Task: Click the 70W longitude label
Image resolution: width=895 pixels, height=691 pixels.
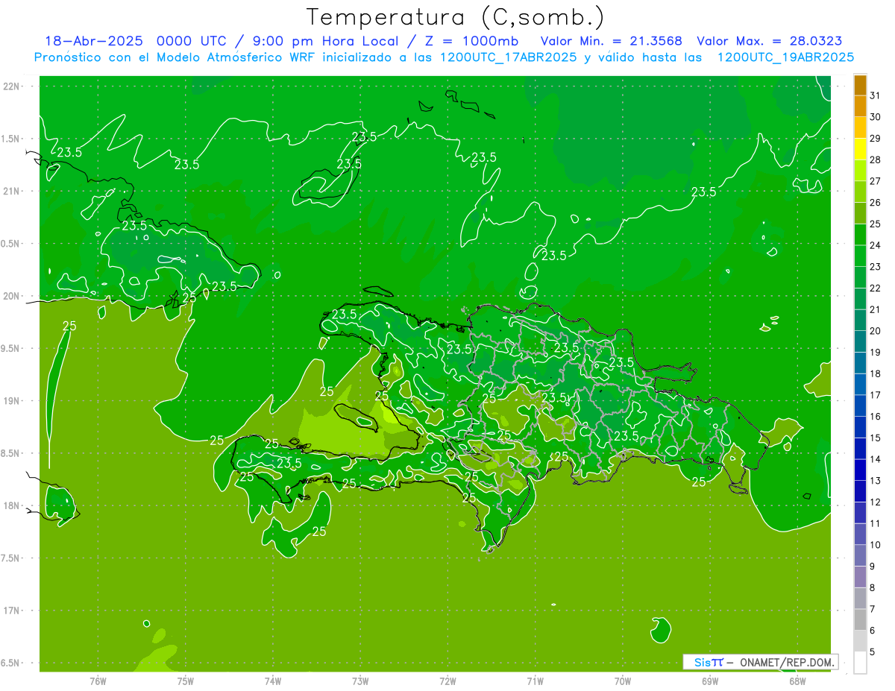Action: (x=622, y=681)
